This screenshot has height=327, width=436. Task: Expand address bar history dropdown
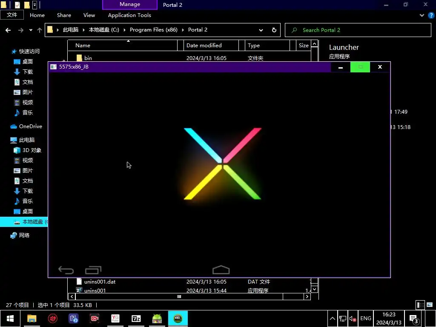(261, 30)
